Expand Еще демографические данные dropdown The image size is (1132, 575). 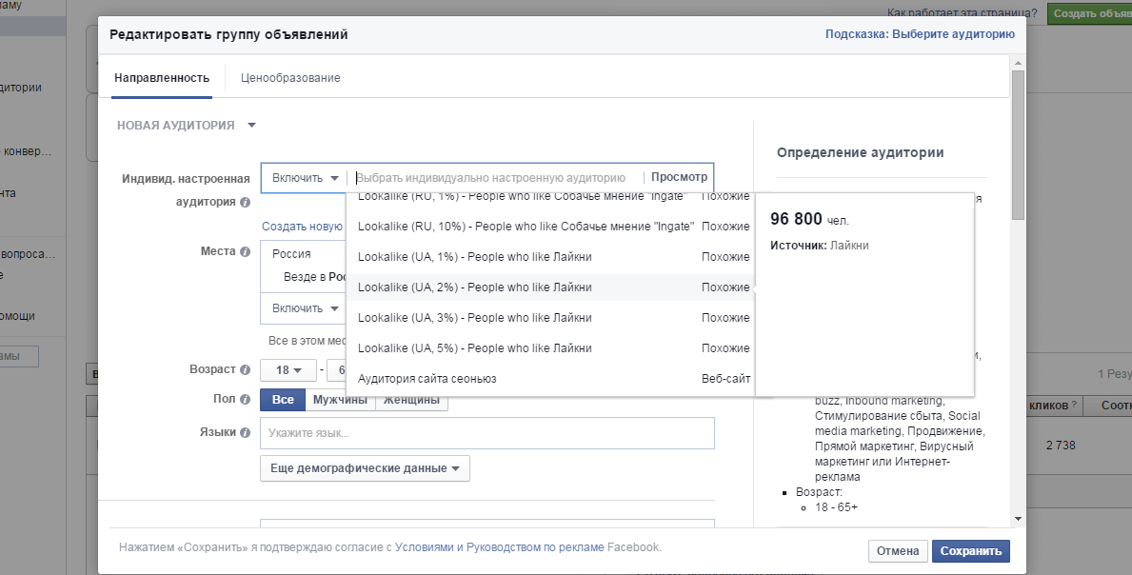click(365, 468)
